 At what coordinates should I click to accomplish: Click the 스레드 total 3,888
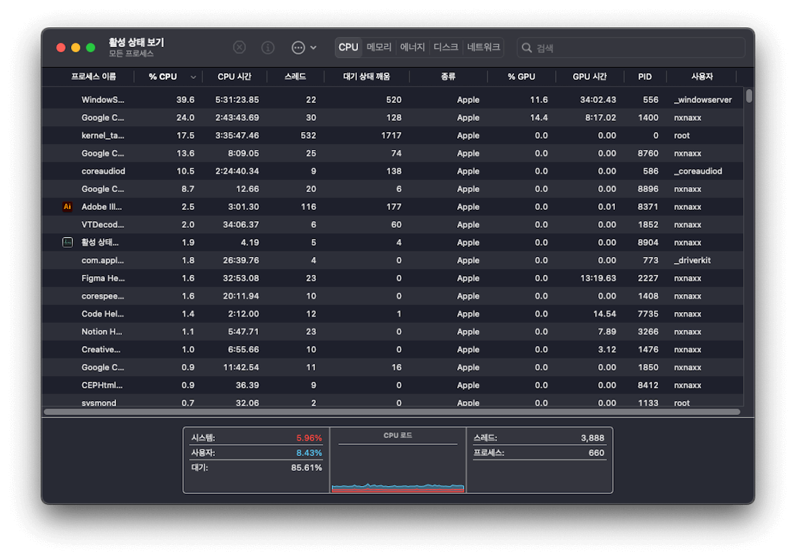[592, 438]
